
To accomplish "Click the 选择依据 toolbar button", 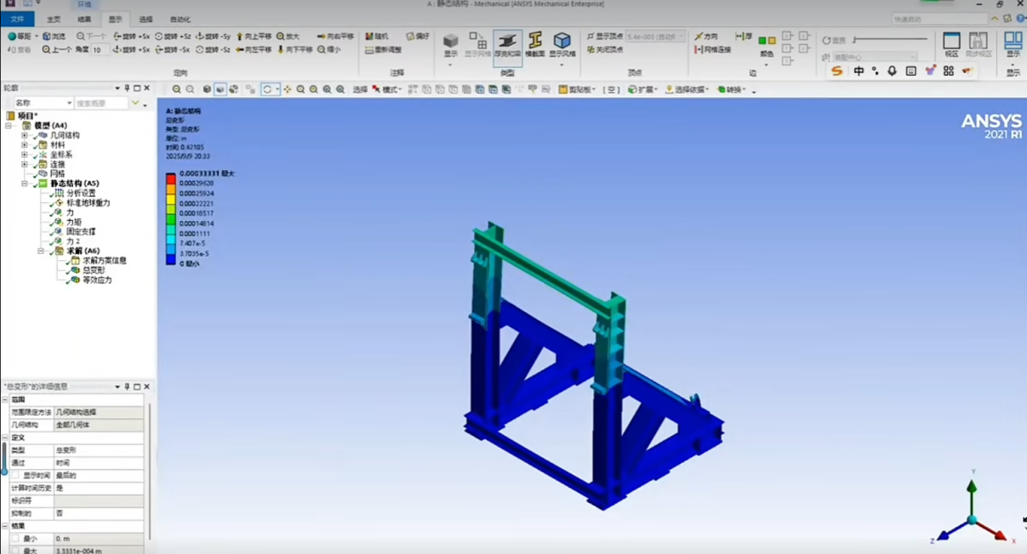I will pos(687,89).
